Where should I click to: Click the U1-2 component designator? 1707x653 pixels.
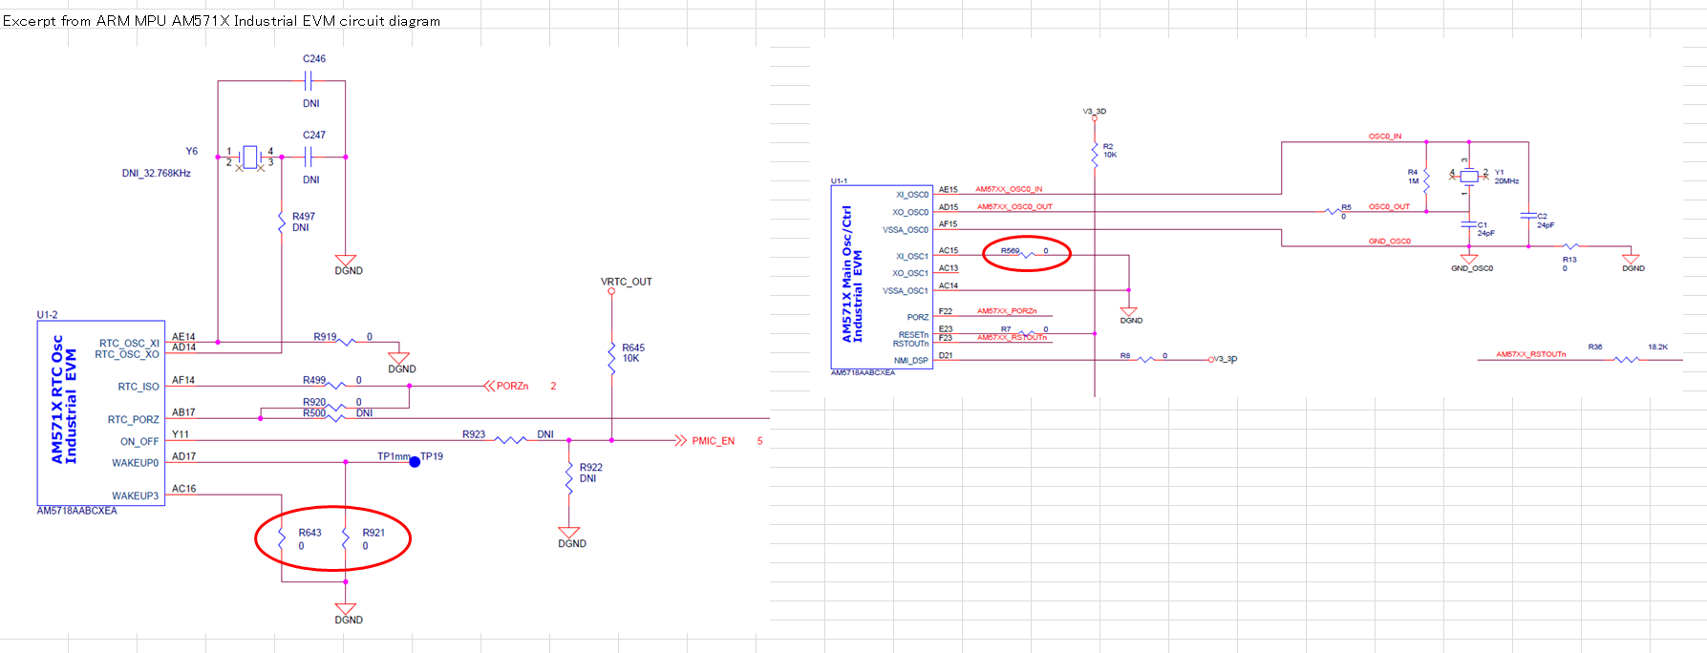click(48, 314)
